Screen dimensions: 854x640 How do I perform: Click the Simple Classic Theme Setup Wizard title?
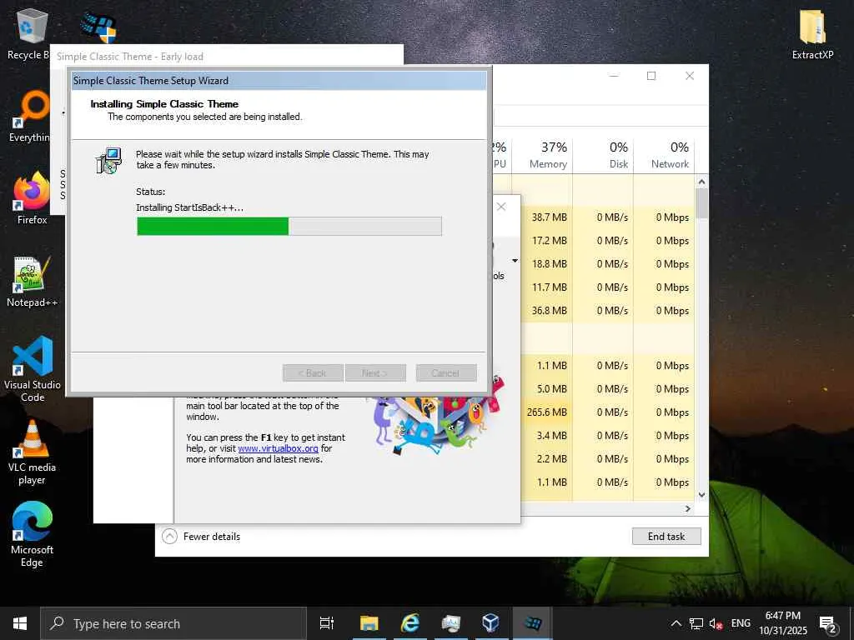151,81
